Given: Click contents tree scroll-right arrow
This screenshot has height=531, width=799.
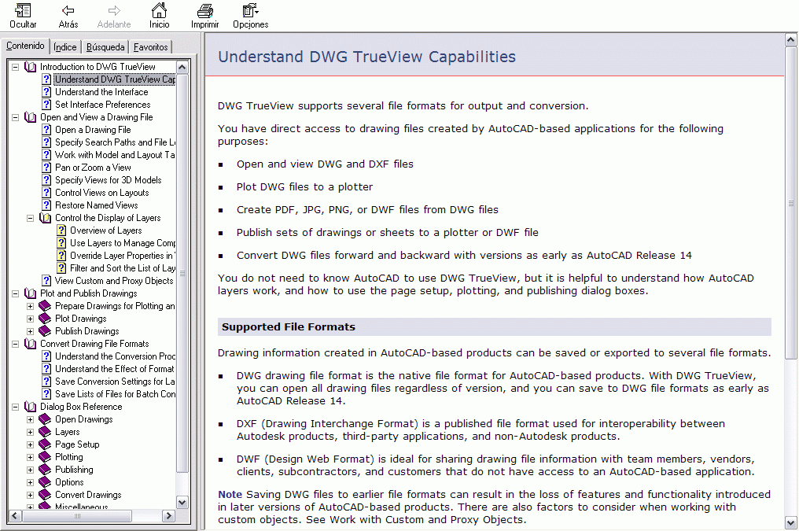Looking at the screenshot, I should [x=168, y=516].
